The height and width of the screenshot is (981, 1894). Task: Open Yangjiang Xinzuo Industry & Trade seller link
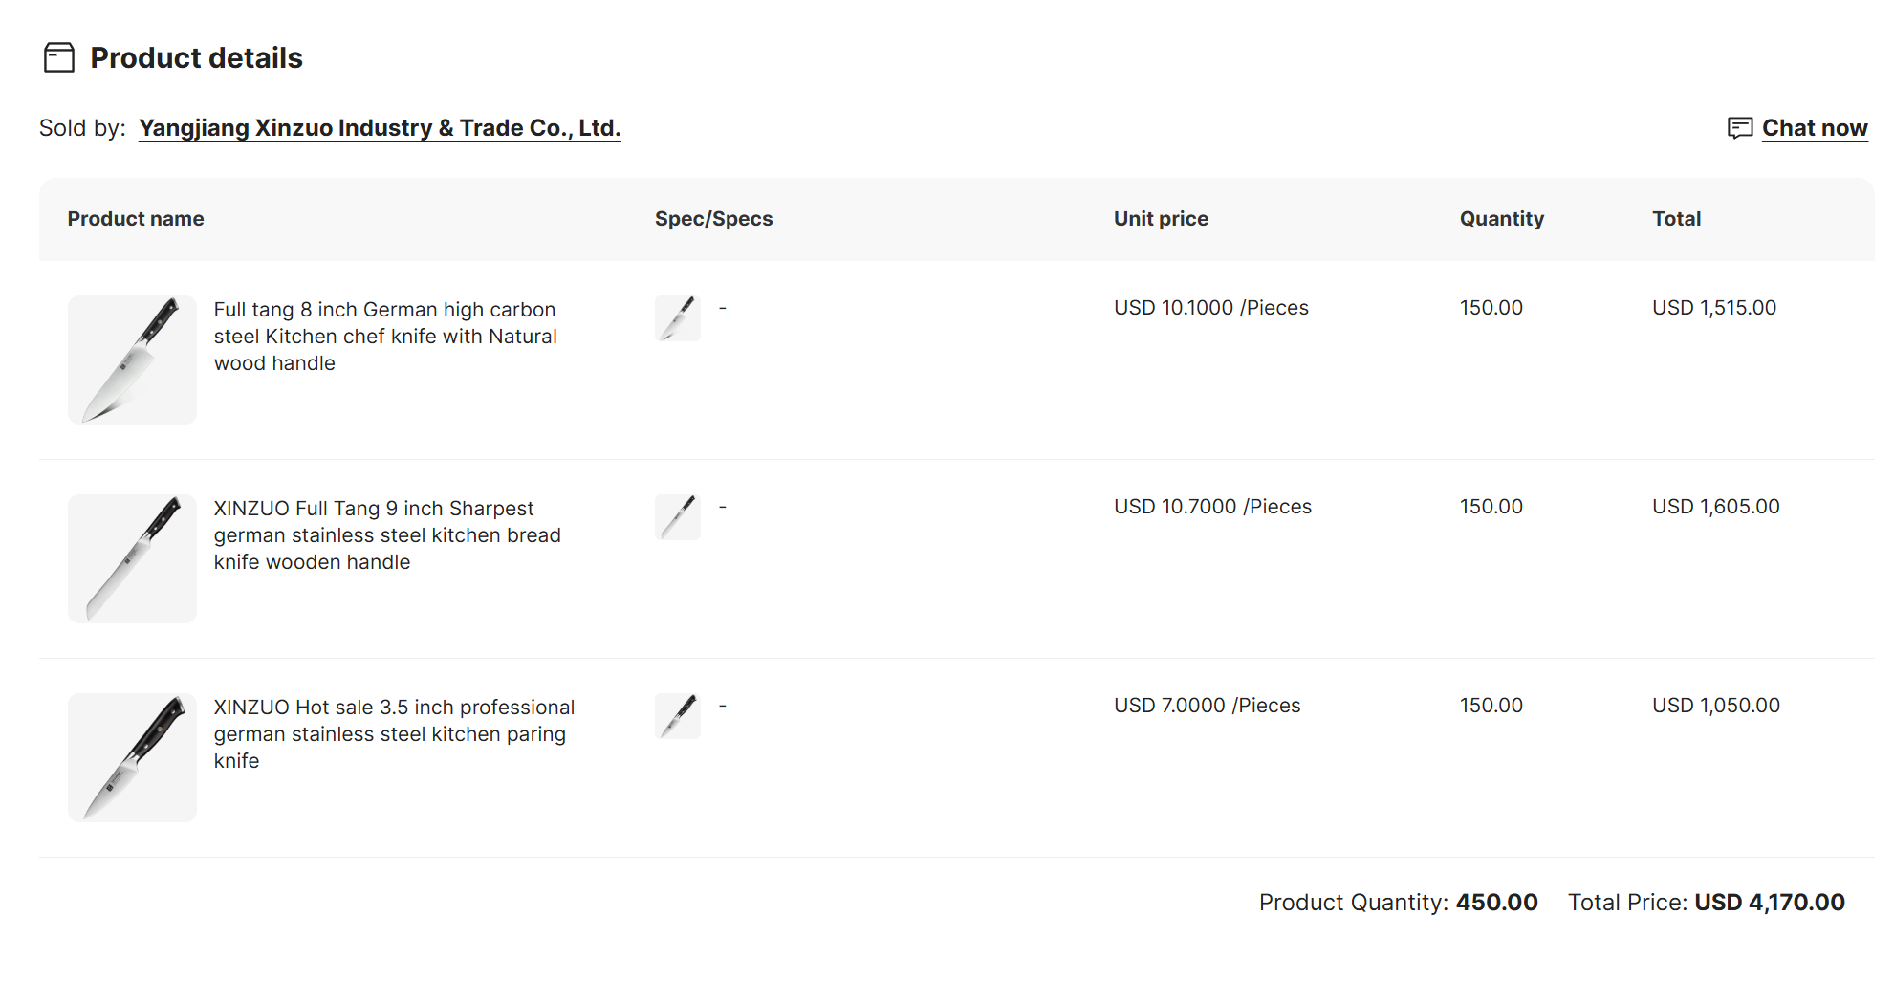pyautogui.click(x=380, y=128)
